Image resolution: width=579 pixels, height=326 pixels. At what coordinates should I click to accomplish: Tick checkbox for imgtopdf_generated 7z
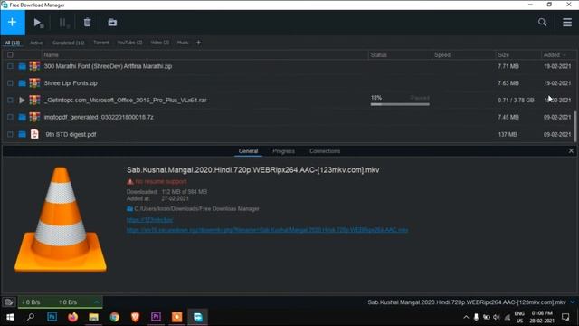coord(10,117)
